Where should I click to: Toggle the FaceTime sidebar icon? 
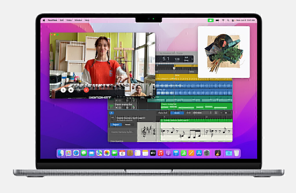coord(55,90)
